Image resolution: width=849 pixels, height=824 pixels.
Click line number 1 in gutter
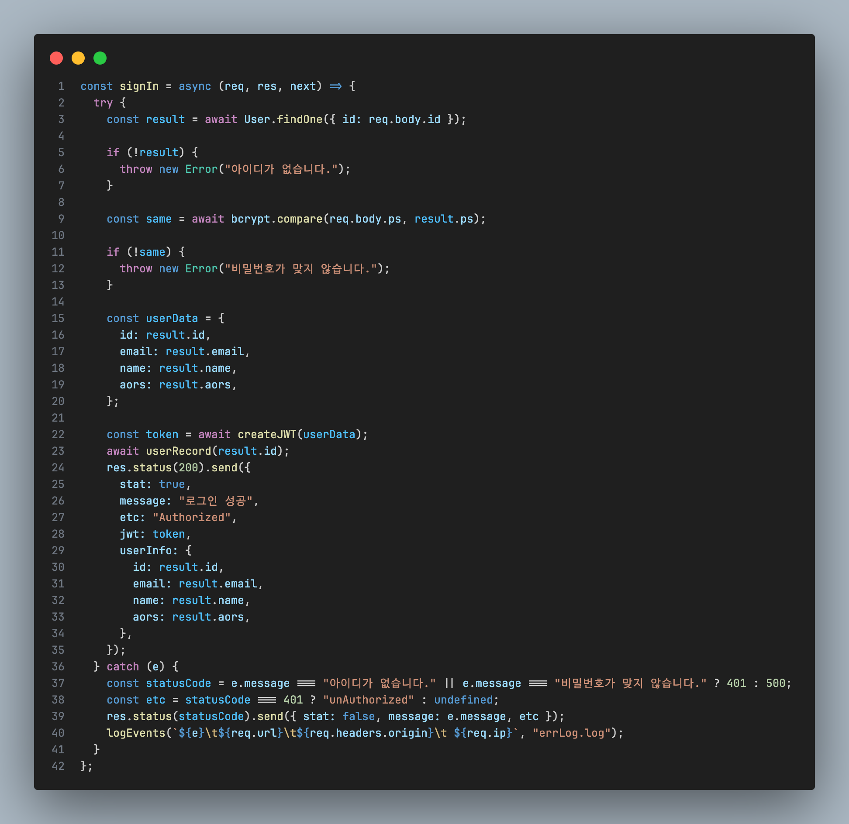[61, 86]
